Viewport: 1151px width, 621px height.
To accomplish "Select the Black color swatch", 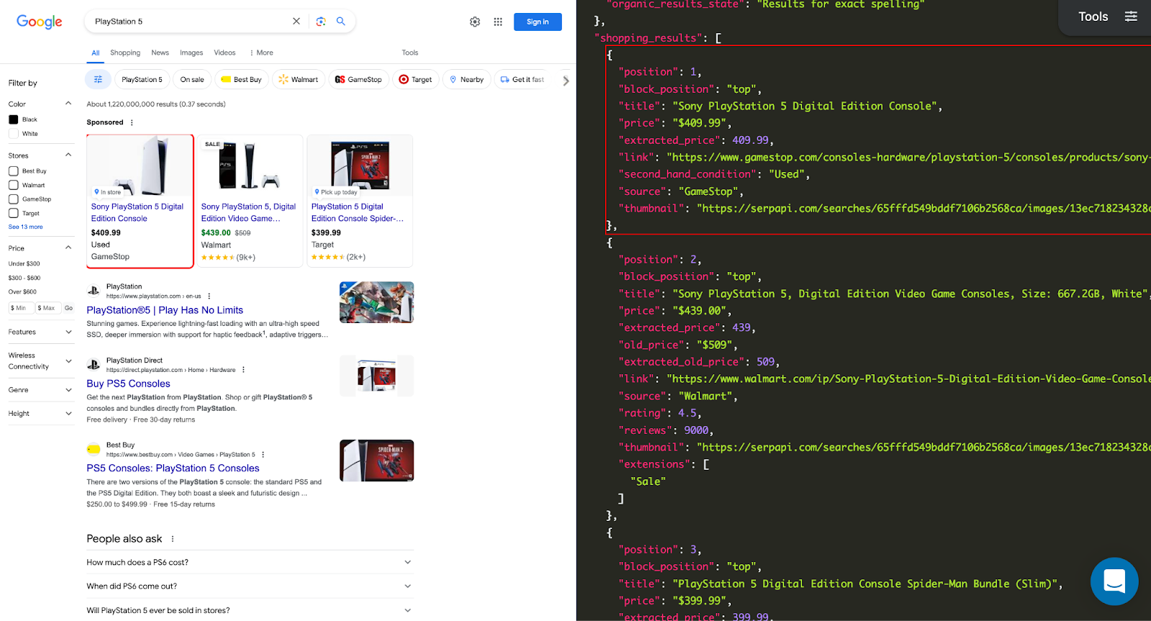I will (13, 119).
